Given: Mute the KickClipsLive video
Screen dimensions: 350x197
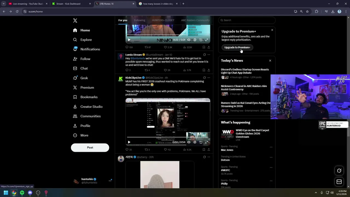Looking at the screenshot, I should point(189,142).
